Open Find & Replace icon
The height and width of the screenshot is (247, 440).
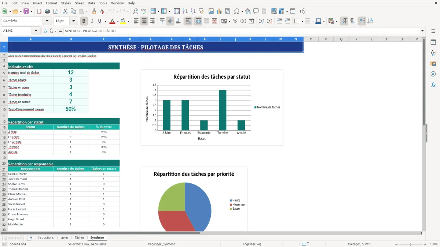(136, 11)
